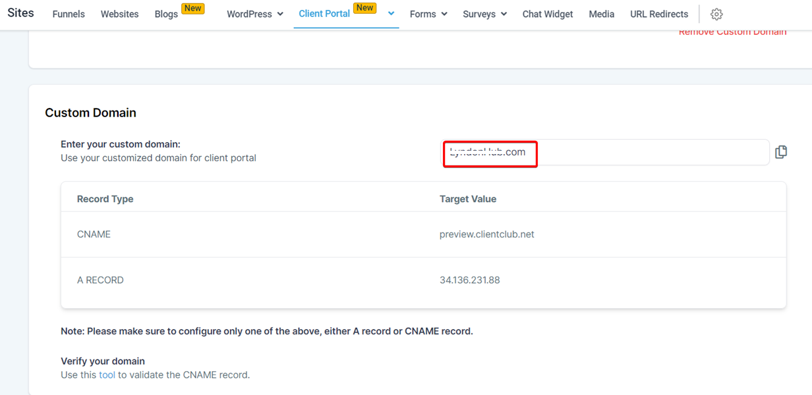This screenshot has width=812, height=395.
Task: Select the 34.136.231.88 A record value
Action: 470,280
